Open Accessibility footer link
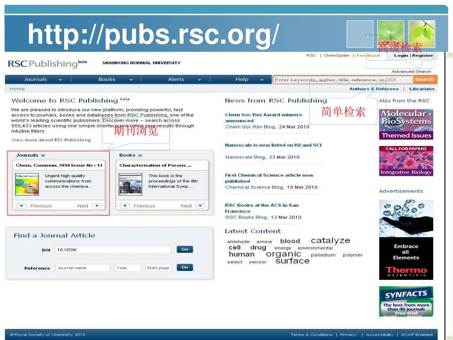 [380, 335]
